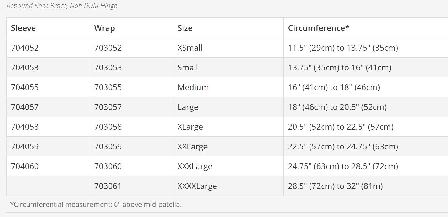Select wrap number 703061
The height and width of the screenshot is (217, 448).
[x=108, y=186]
